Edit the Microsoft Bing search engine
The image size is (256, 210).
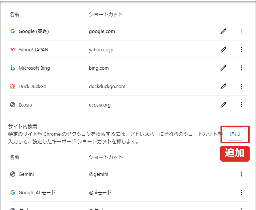coord(223,68)
